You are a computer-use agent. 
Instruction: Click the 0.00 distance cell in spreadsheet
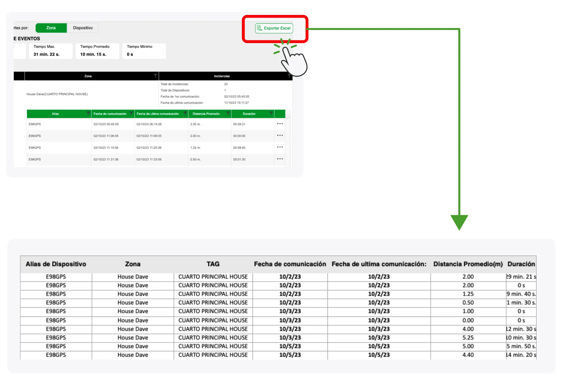coord(468,320)
